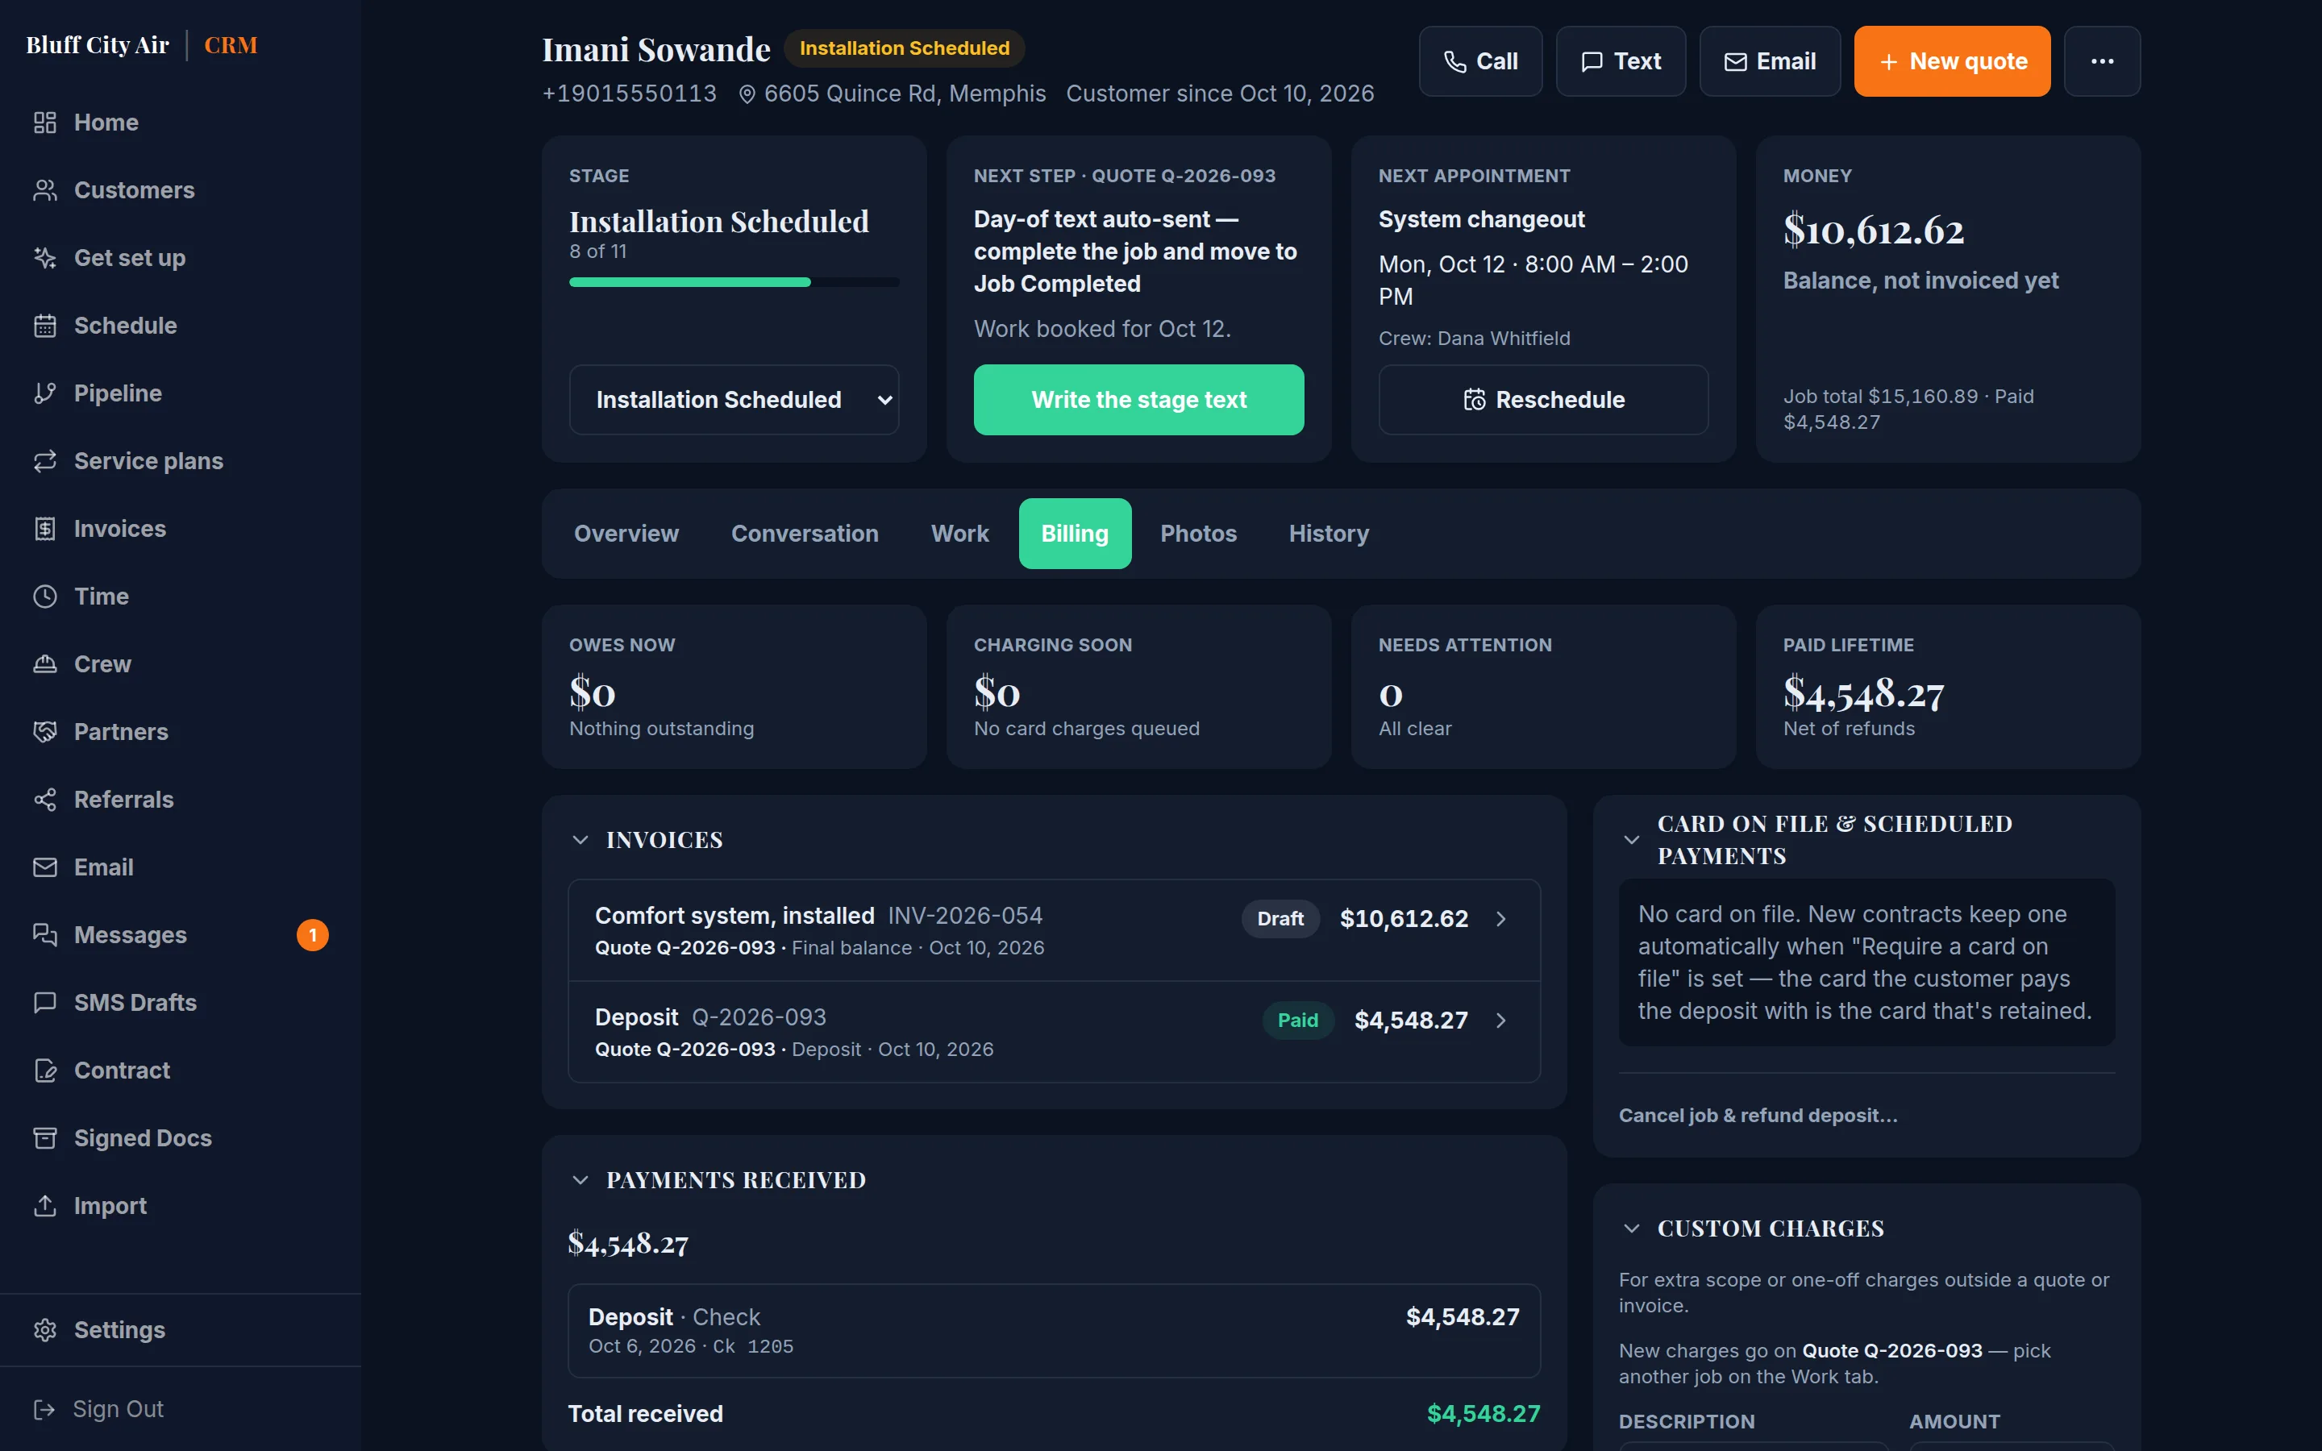Image resolution: width=2322 pixels, height=1451 pixels.
Task: Click the Time clock icon
Action: 45,597
